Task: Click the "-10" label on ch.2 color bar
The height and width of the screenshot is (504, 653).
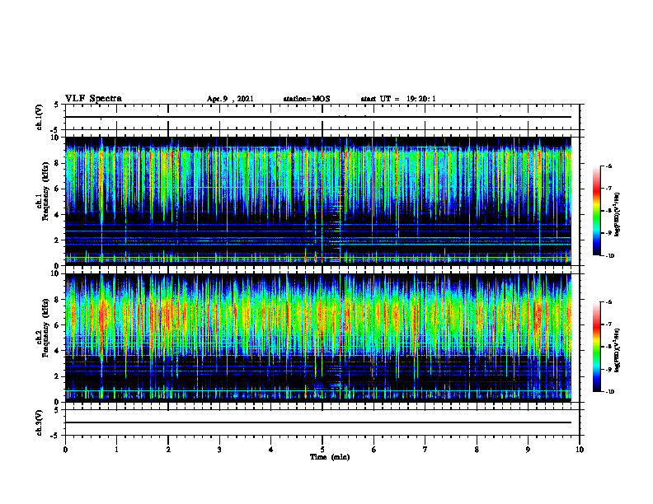Action: (610, 392)
